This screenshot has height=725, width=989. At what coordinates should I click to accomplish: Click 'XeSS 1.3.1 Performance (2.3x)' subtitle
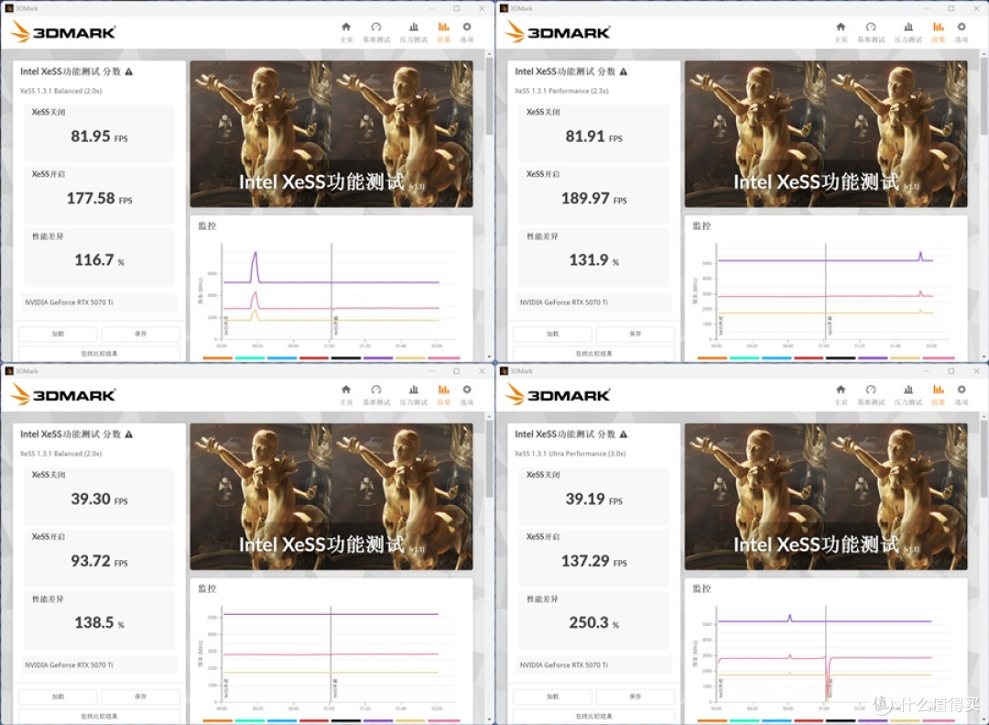561,91
